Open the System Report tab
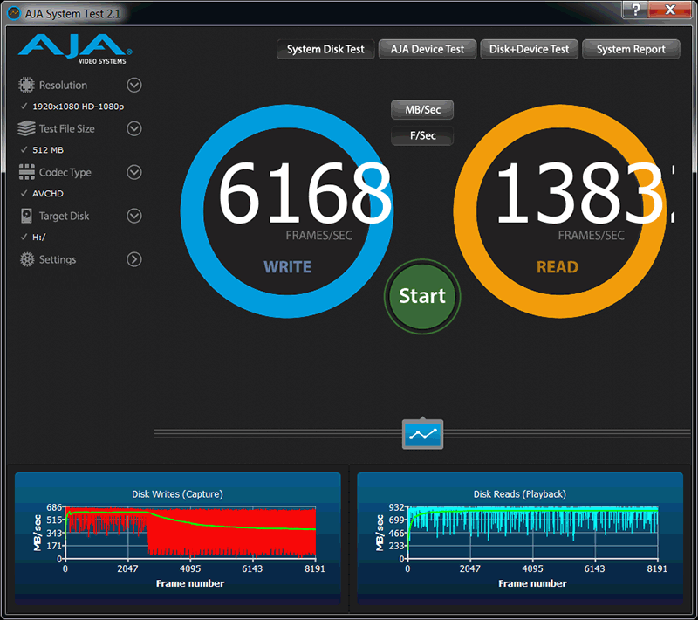 [631, 49]
